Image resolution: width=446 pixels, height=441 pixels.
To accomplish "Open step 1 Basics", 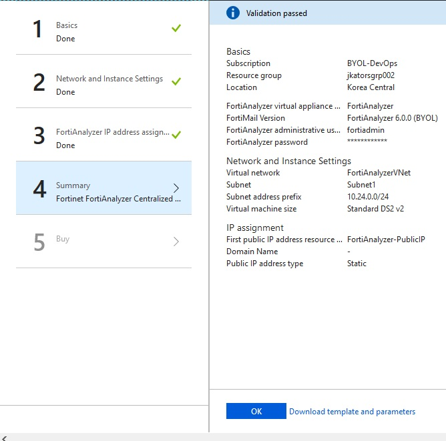I will tap(103, 28).
